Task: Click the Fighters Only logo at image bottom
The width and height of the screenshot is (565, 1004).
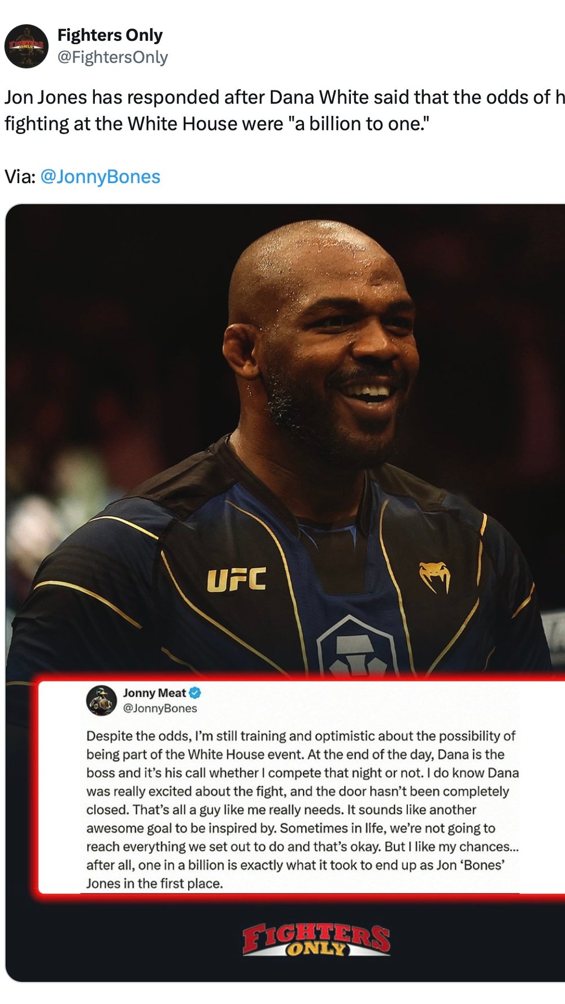Action: tap(316, 940)
